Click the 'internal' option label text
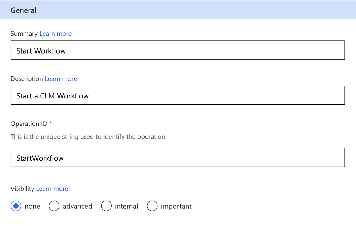 click(126, 206)
